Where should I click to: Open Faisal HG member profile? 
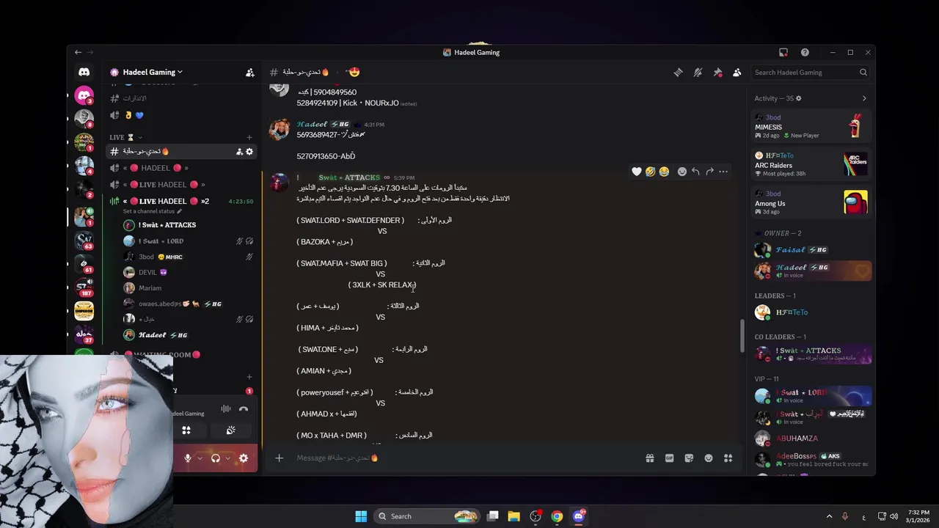pos(813,250)
